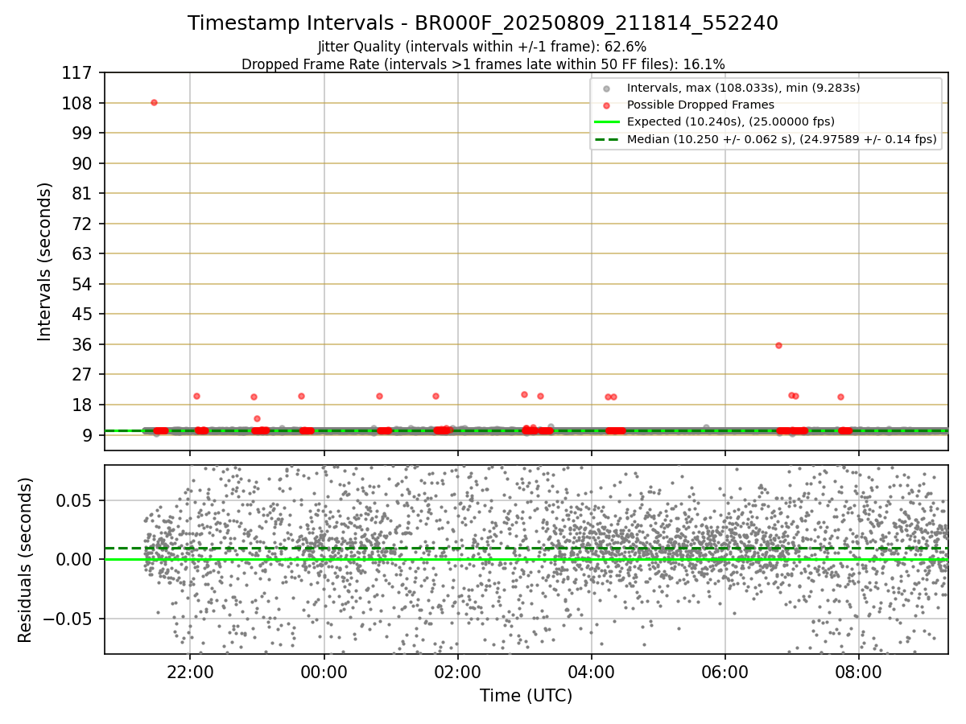The image size is (966, 724).
Task: Click the '06:00' x-axis tick label
Action: click(725, 672)
